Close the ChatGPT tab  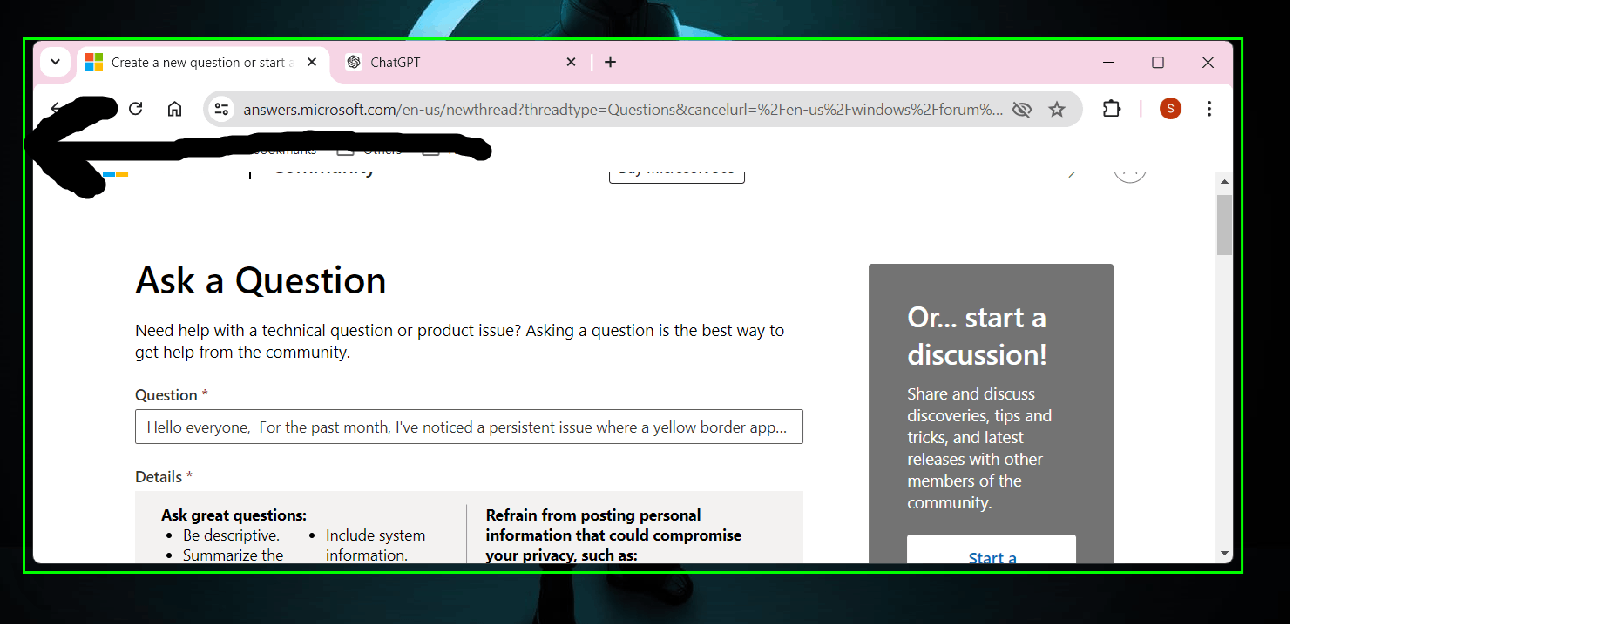[572, 62]
